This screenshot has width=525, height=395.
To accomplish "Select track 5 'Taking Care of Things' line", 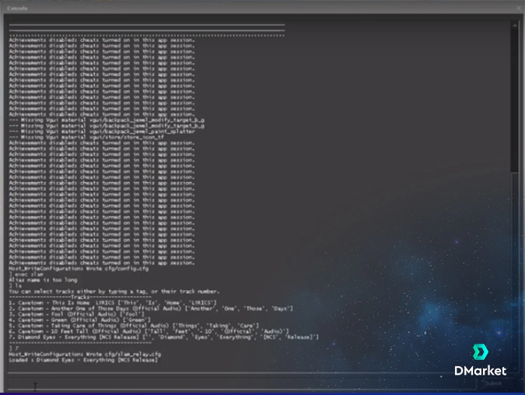I will click(134, 325).
